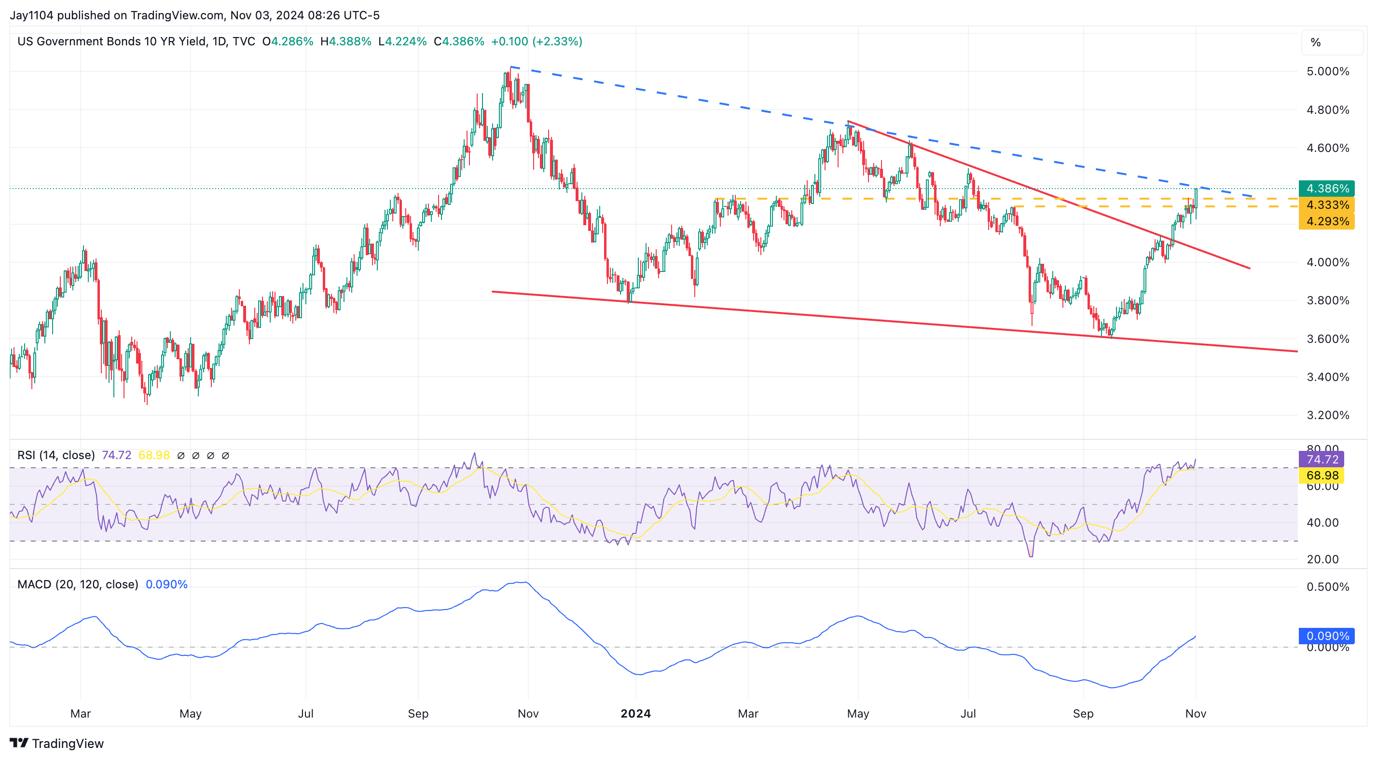Click the open value O4.286%
The width and height of the screenshot is (1377, 760).
click(x=288, y=41)
